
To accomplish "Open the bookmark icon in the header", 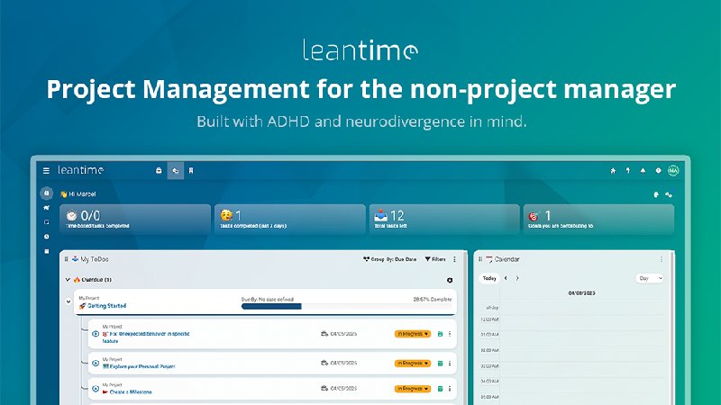I will tap(191, 170).
